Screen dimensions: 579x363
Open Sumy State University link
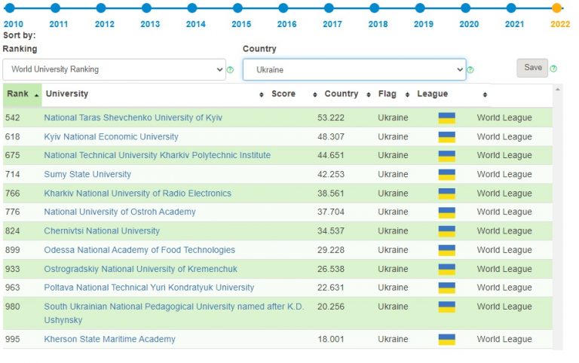point(87,175)
